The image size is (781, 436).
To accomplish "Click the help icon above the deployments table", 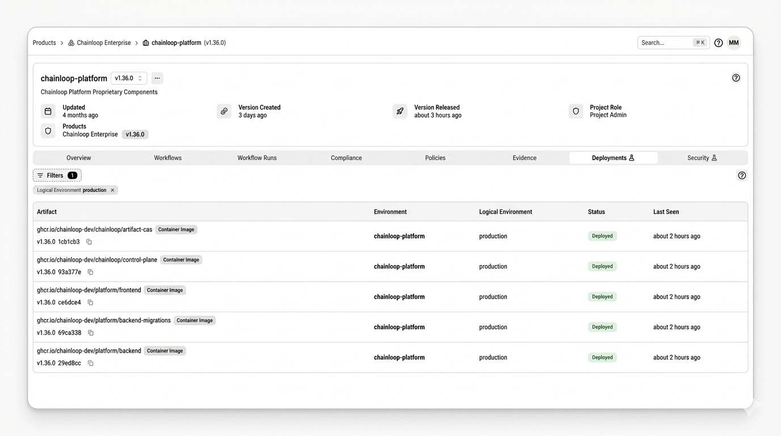I will point(742,175).
